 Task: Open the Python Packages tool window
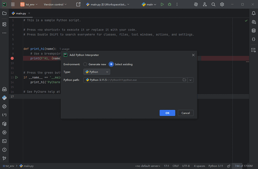(x=4, y=124)
